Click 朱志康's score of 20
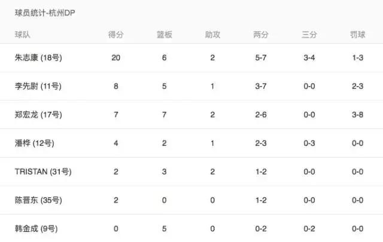The height and width of the screenshot is (242, 383). tap(116, 59)
